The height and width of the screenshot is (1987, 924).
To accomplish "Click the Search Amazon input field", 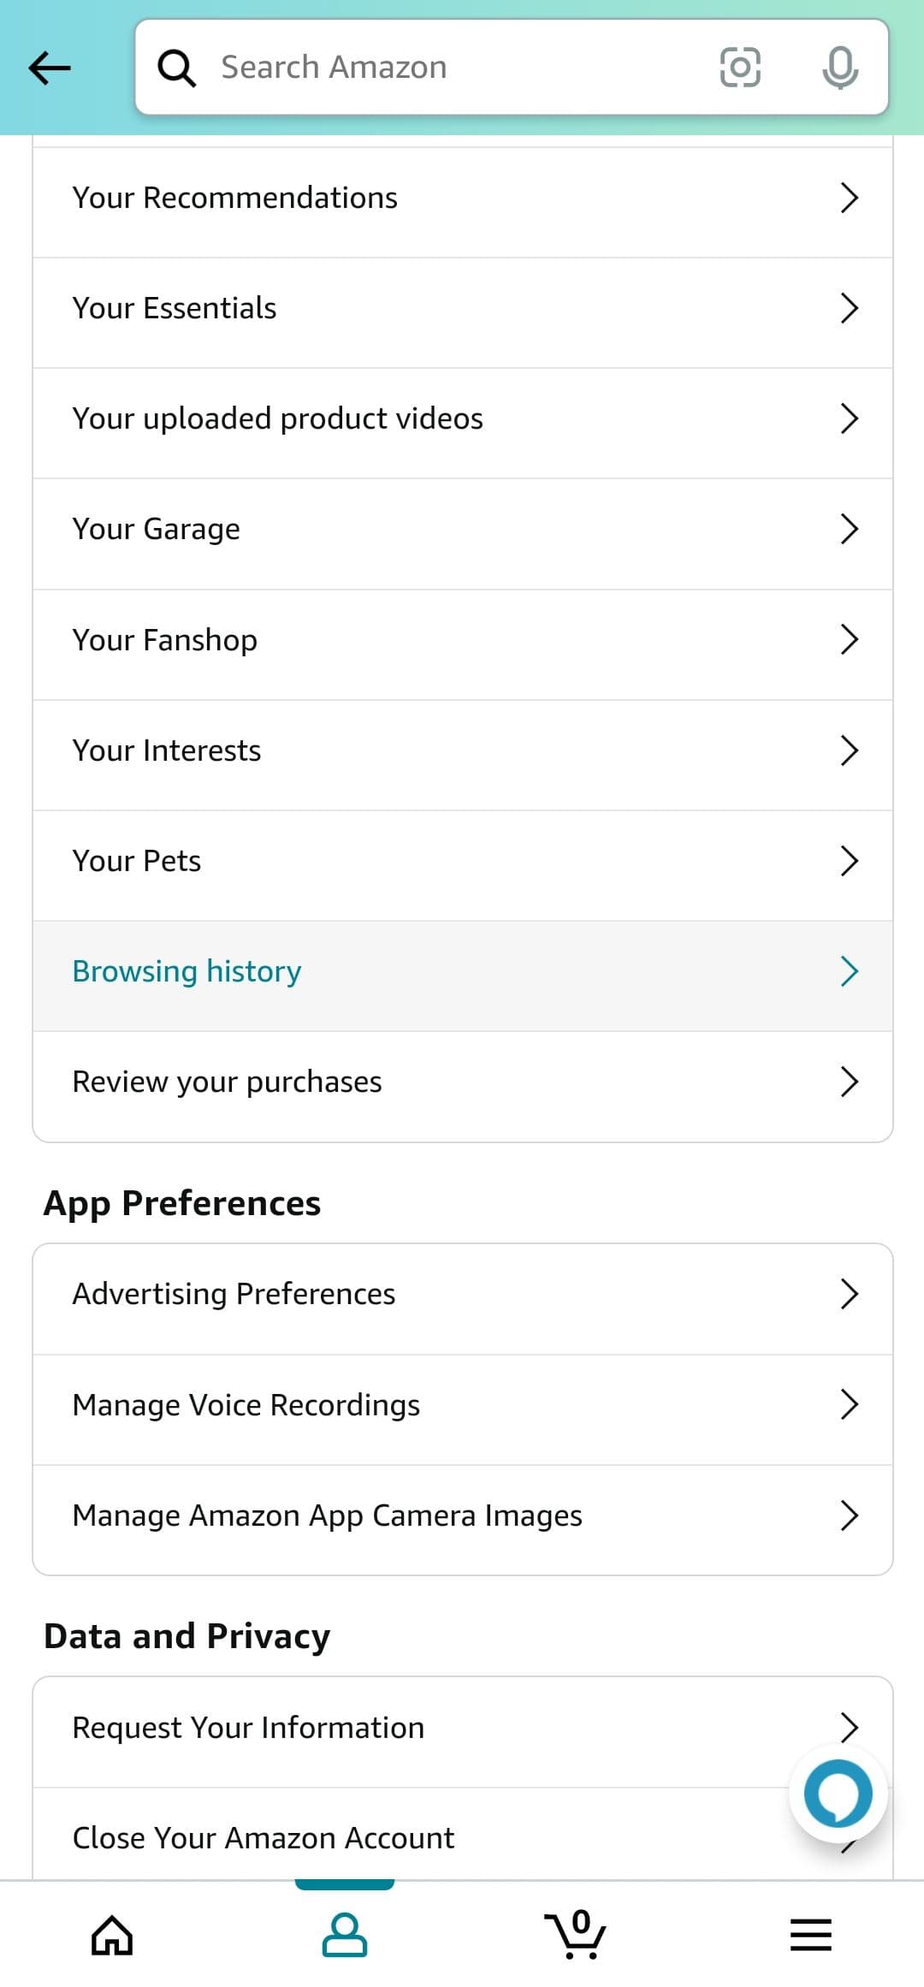I will [x=462, y=68].
